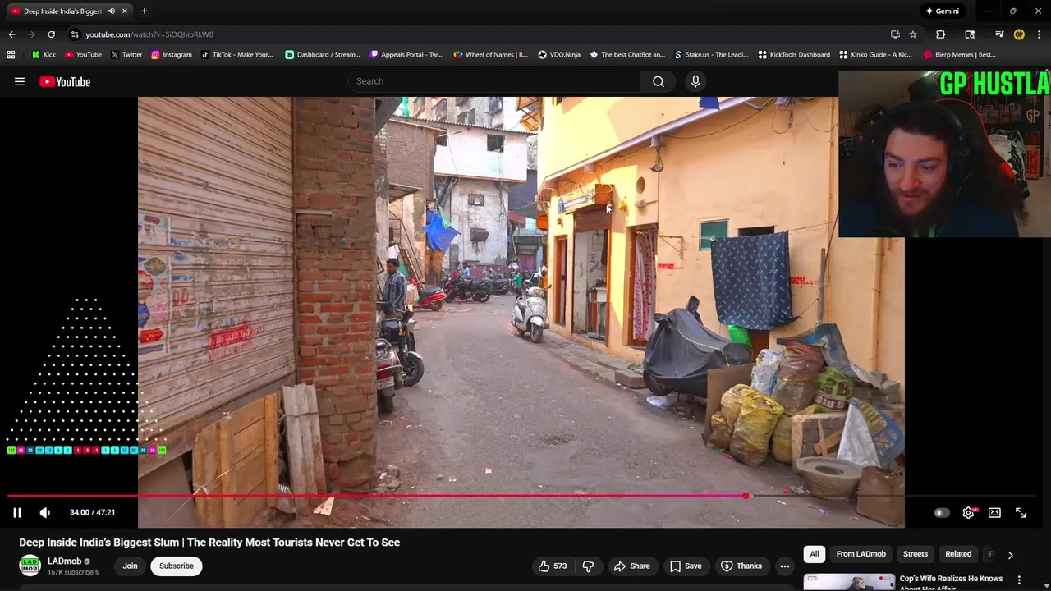This screenshot has width=1051, height=591.
Task: Open more actions ellipsis beside Thanks
Action: click(x=785, y=566)
